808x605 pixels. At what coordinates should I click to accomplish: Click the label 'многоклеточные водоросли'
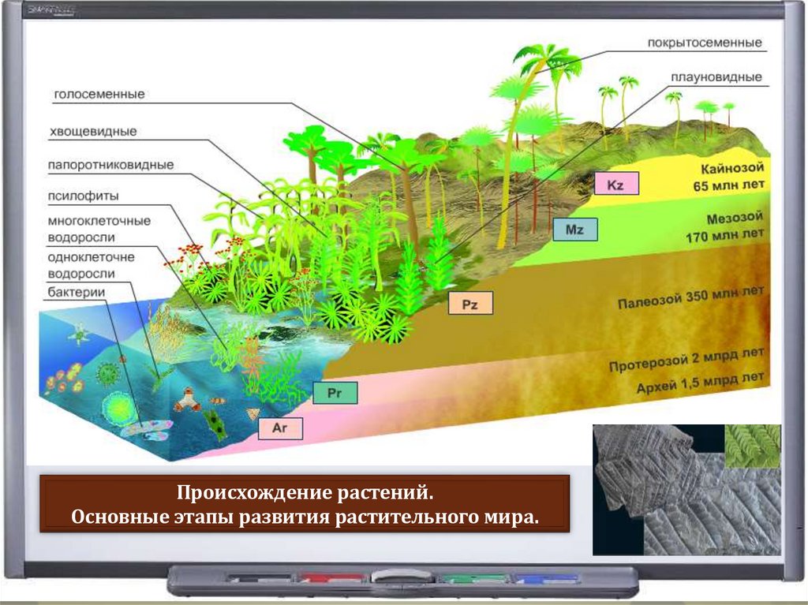pyautogui.click(x=99, y=229)
